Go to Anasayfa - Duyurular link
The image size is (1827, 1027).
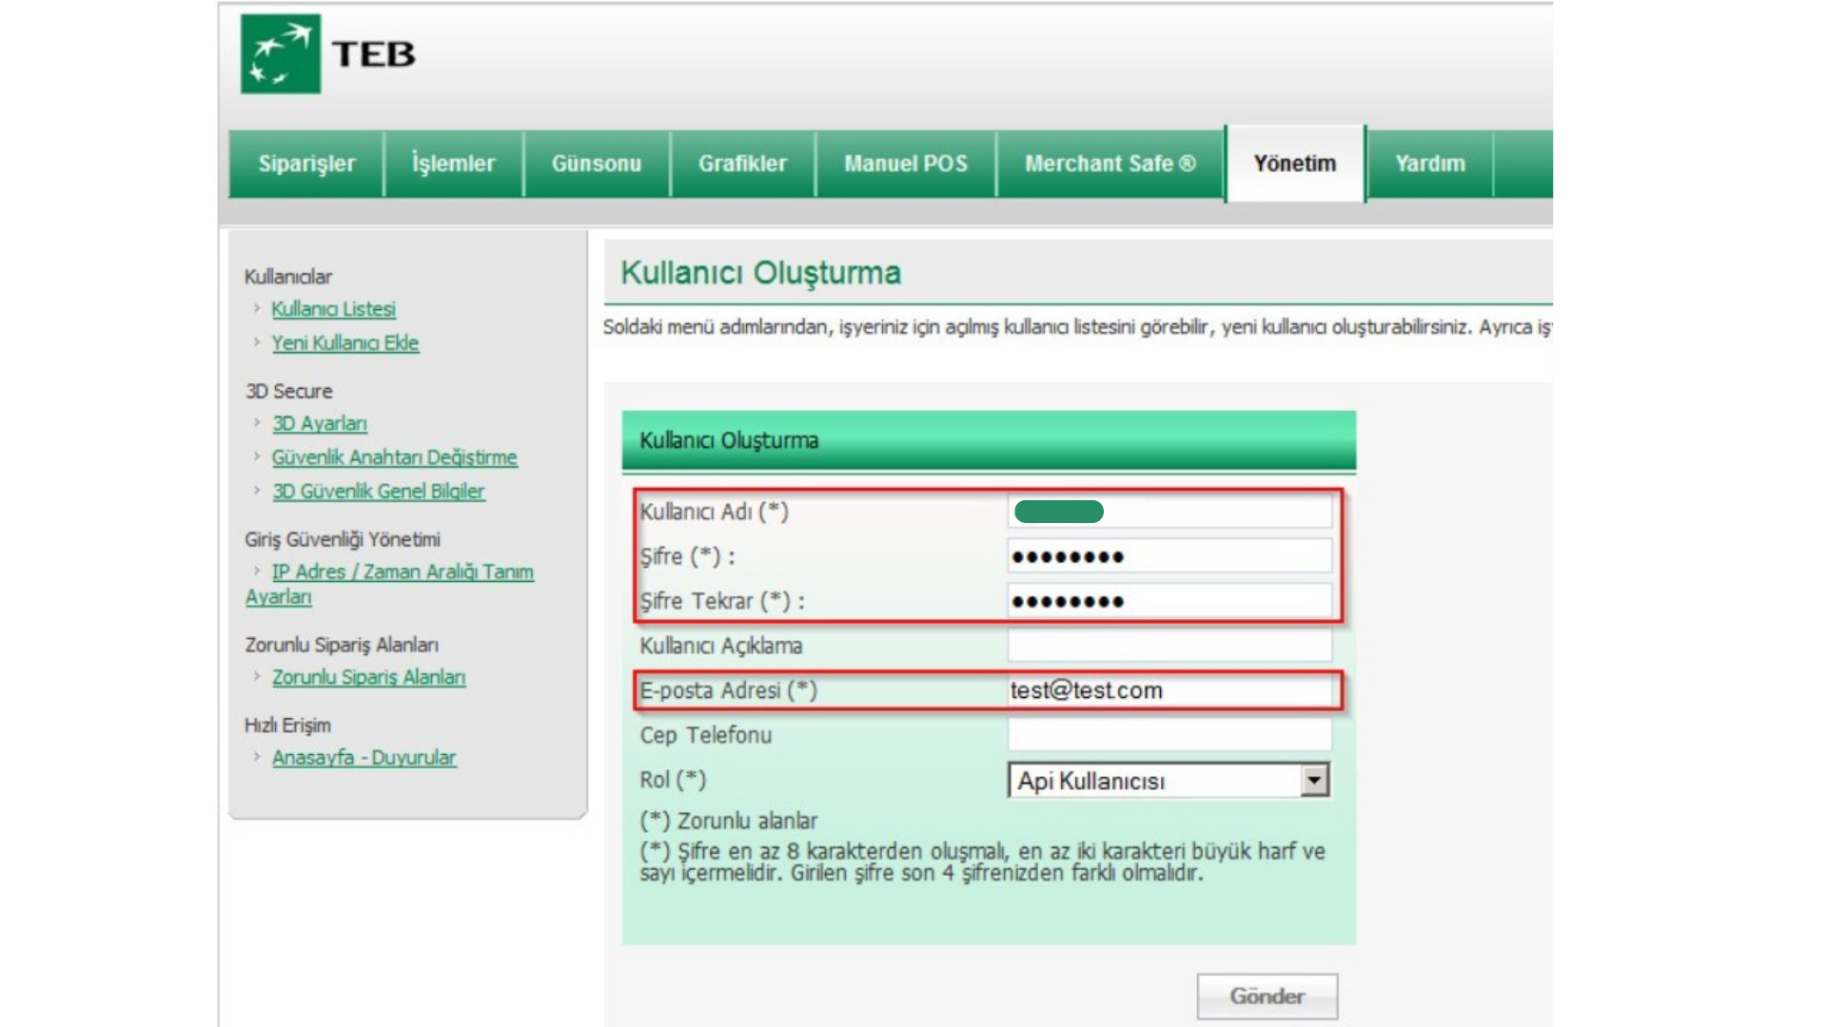click(363, 758)
